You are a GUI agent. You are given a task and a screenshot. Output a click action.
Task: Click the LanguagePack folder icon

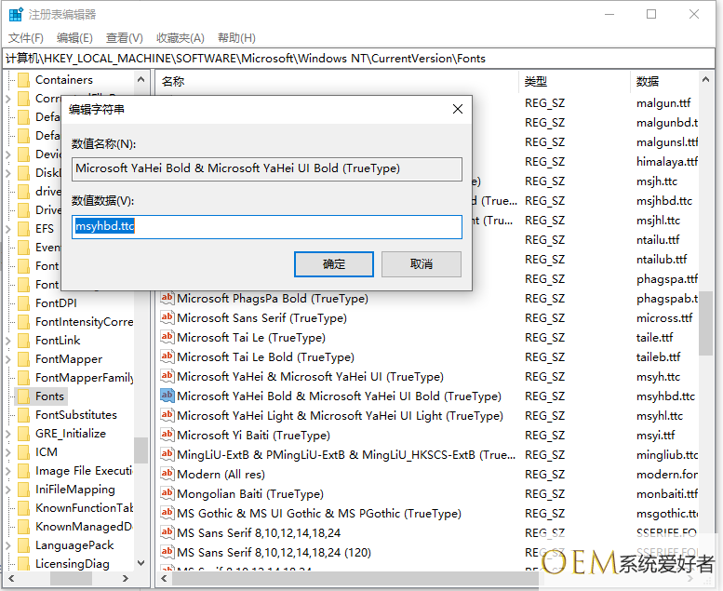(24, 545)
